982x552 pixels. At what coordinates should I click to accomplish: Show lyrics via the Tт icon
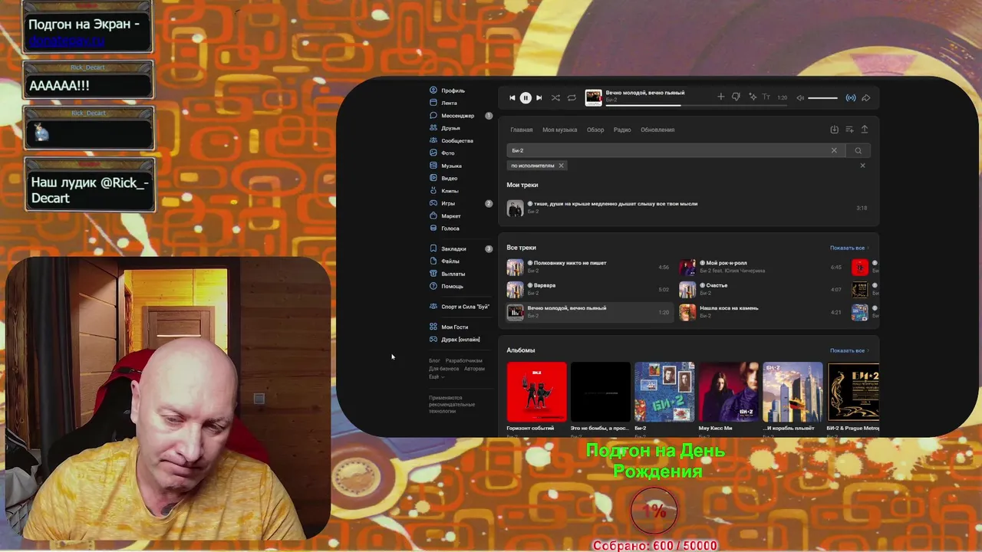(x=766, y=97)
